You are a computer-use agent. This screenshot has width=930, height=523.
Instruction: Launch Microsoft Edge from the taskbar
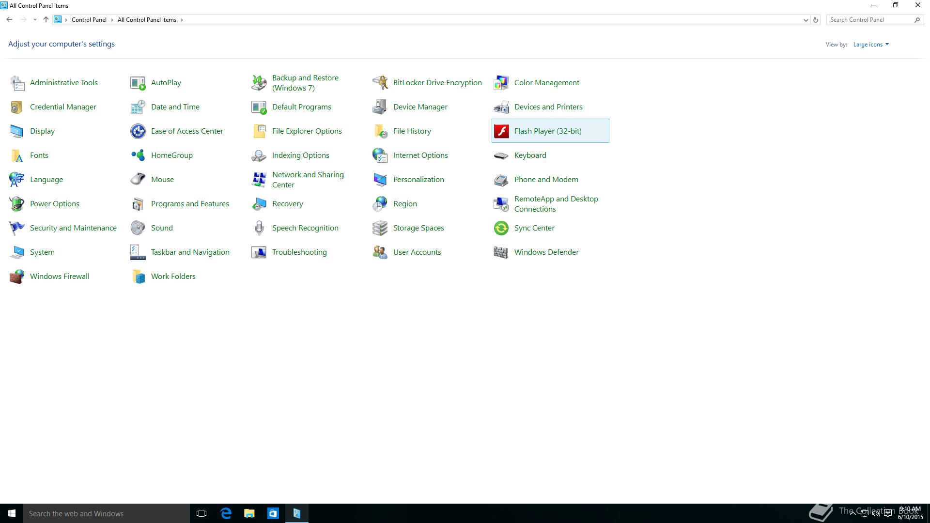point(226,513)
